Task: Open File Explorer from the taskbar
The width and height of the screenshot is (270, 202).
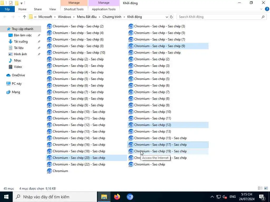Action: coord(104,197)
